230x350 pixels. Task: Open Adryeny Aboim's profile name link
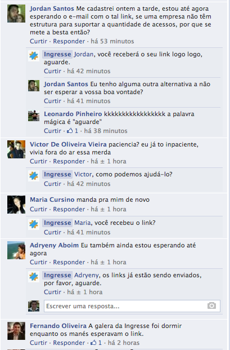54,245
